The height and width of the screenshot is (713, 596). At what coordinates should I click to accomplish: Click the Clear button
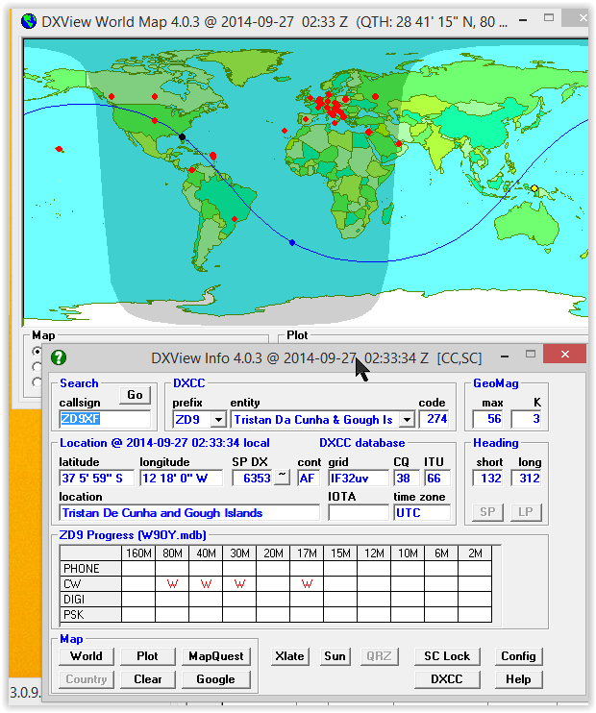[148, 679]
